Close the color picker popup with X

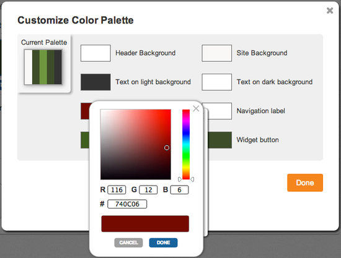[x=196, y=108]
